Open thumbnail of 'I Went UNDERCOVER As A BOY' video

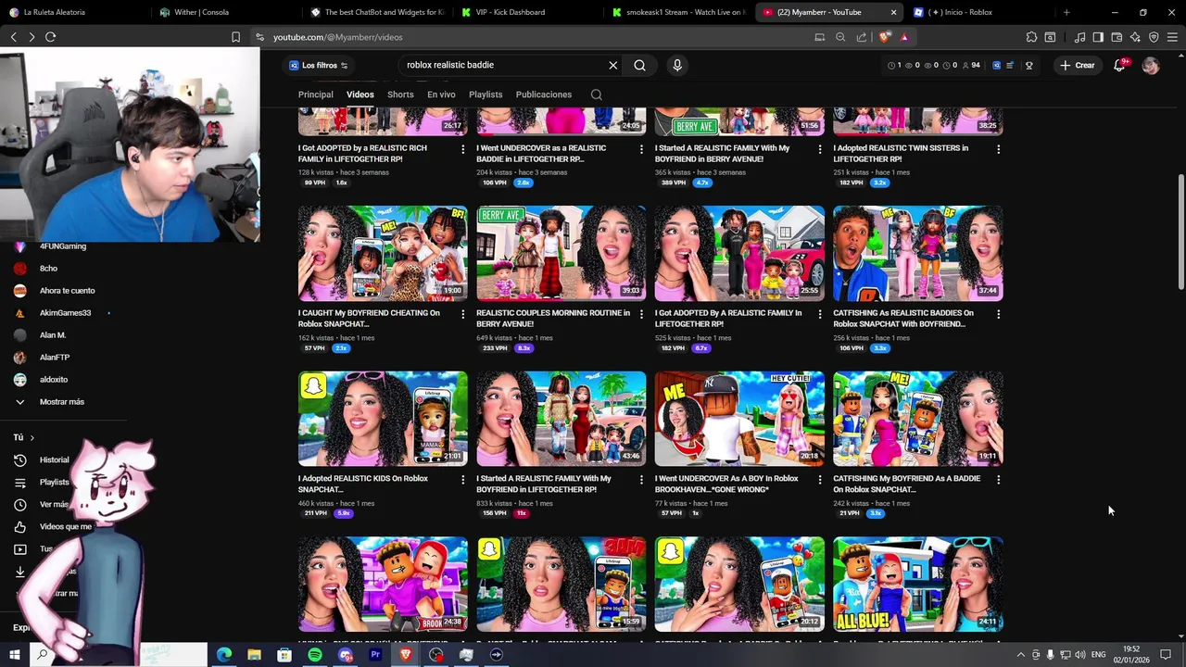tap(739, 419)
